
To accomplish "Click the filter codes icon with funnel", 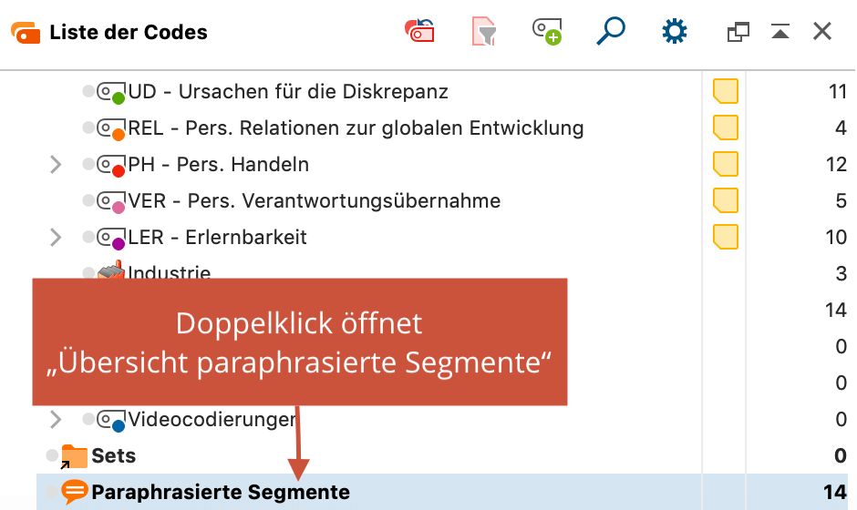I will (x=484, y=31).
